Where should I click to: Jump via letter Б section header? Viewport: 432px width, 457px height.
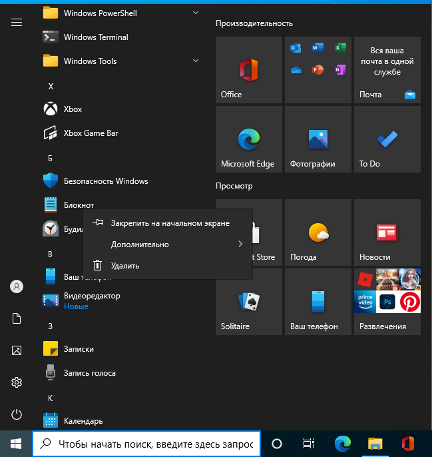pos(50,159)
